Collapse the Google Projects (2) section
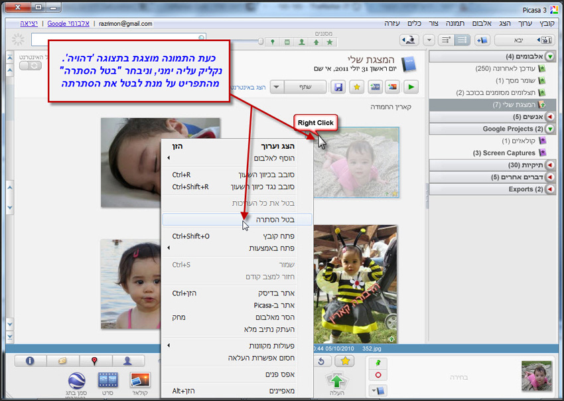Viewport: 564px width, 401px height. pos(550,129)
